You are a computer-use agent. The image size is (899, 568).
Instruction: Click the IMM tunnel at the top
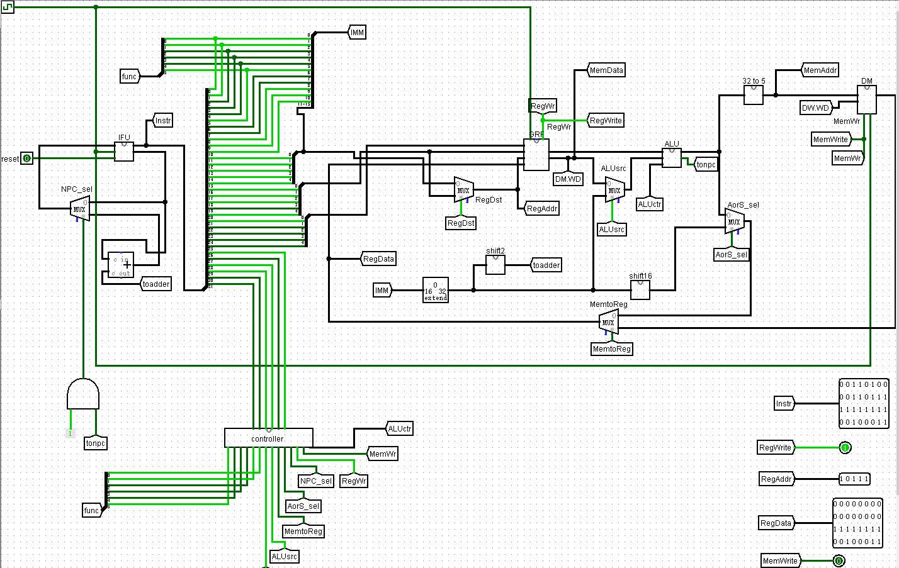(x=357, y=33)
